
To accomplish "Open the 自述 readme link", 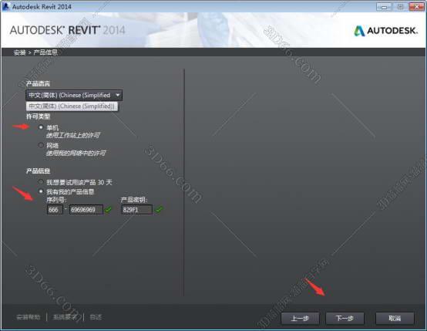I will [x=96, y=317].
